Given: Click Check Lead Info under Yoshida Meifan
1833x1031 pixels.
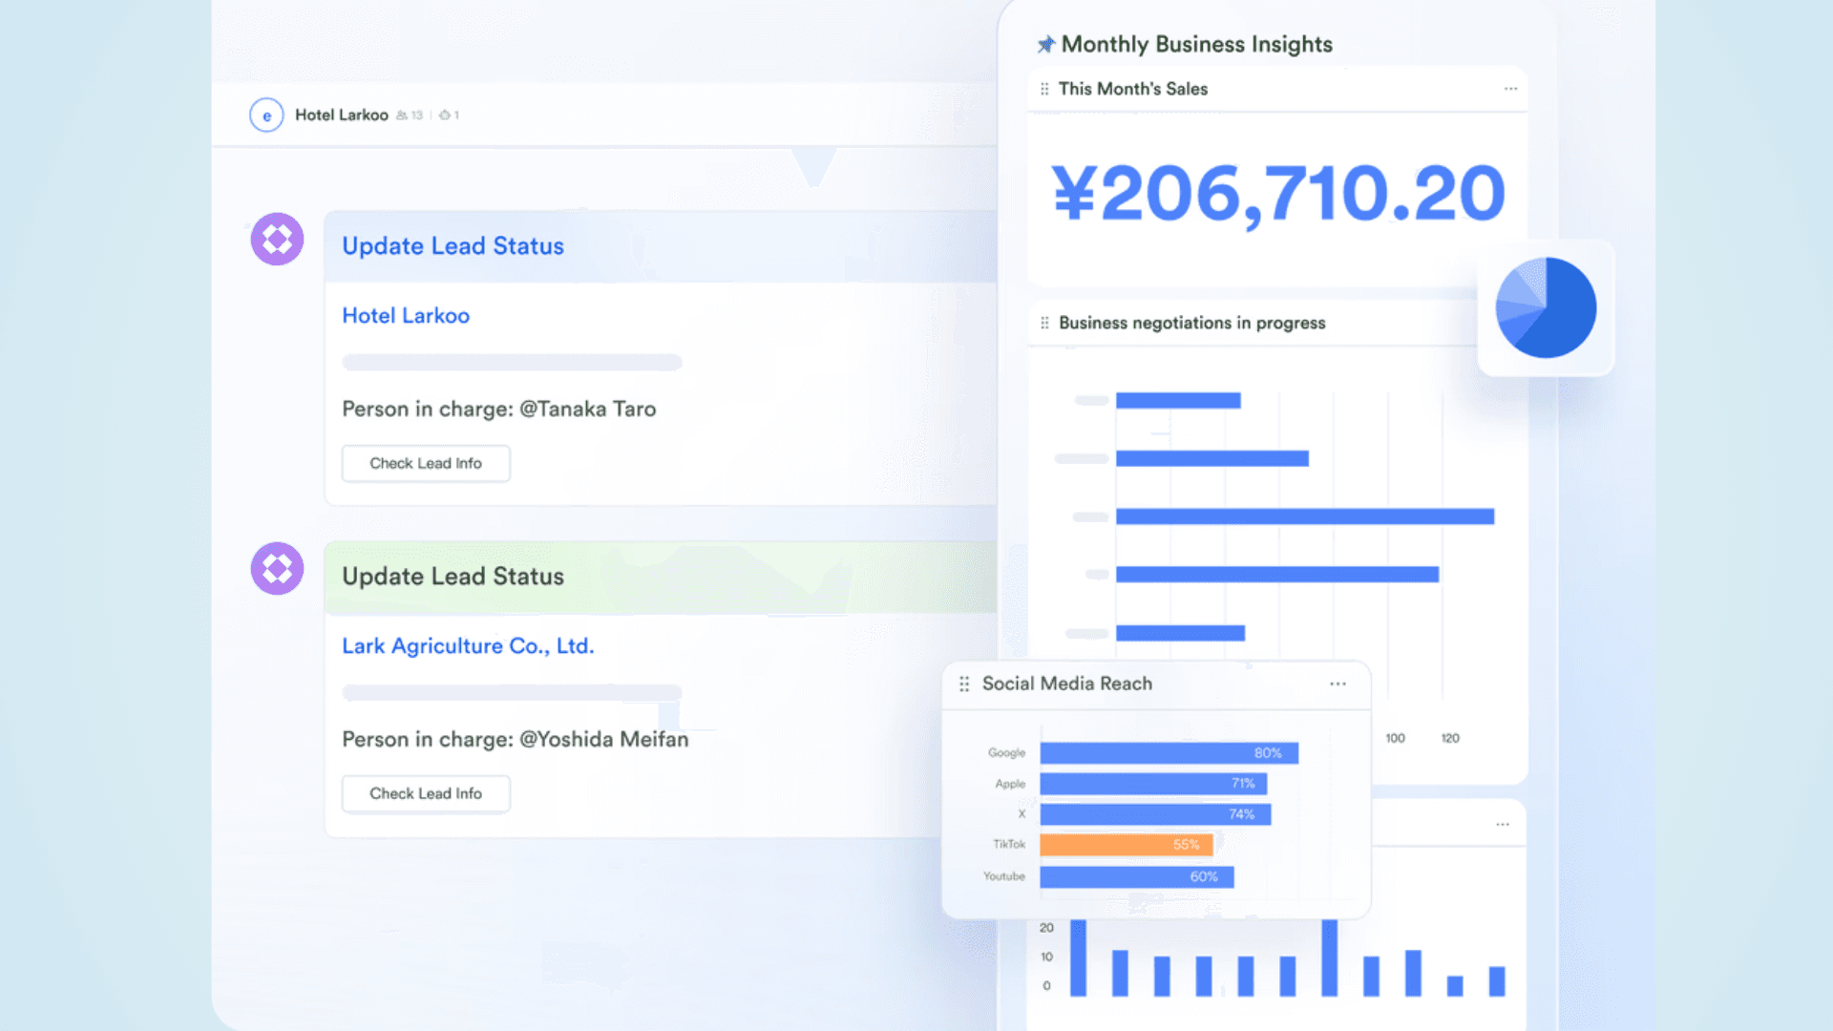Looking at the screenshot, I should (x=426, y=793).
